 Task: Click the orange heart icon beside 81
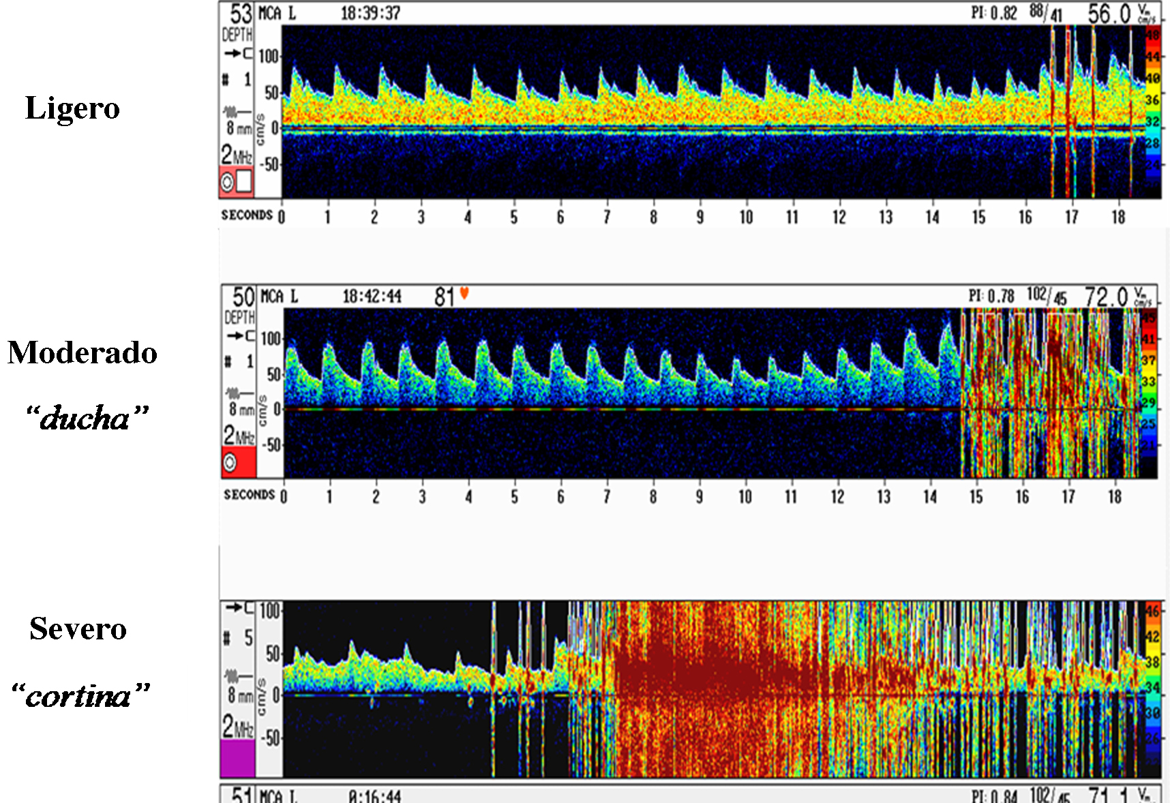[x=464, y=294]
